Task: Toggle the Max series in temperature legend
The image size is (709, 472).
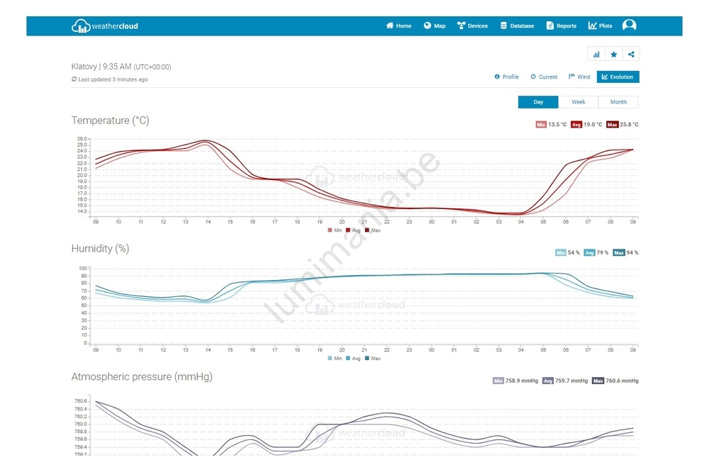Action: pos(372,230)
